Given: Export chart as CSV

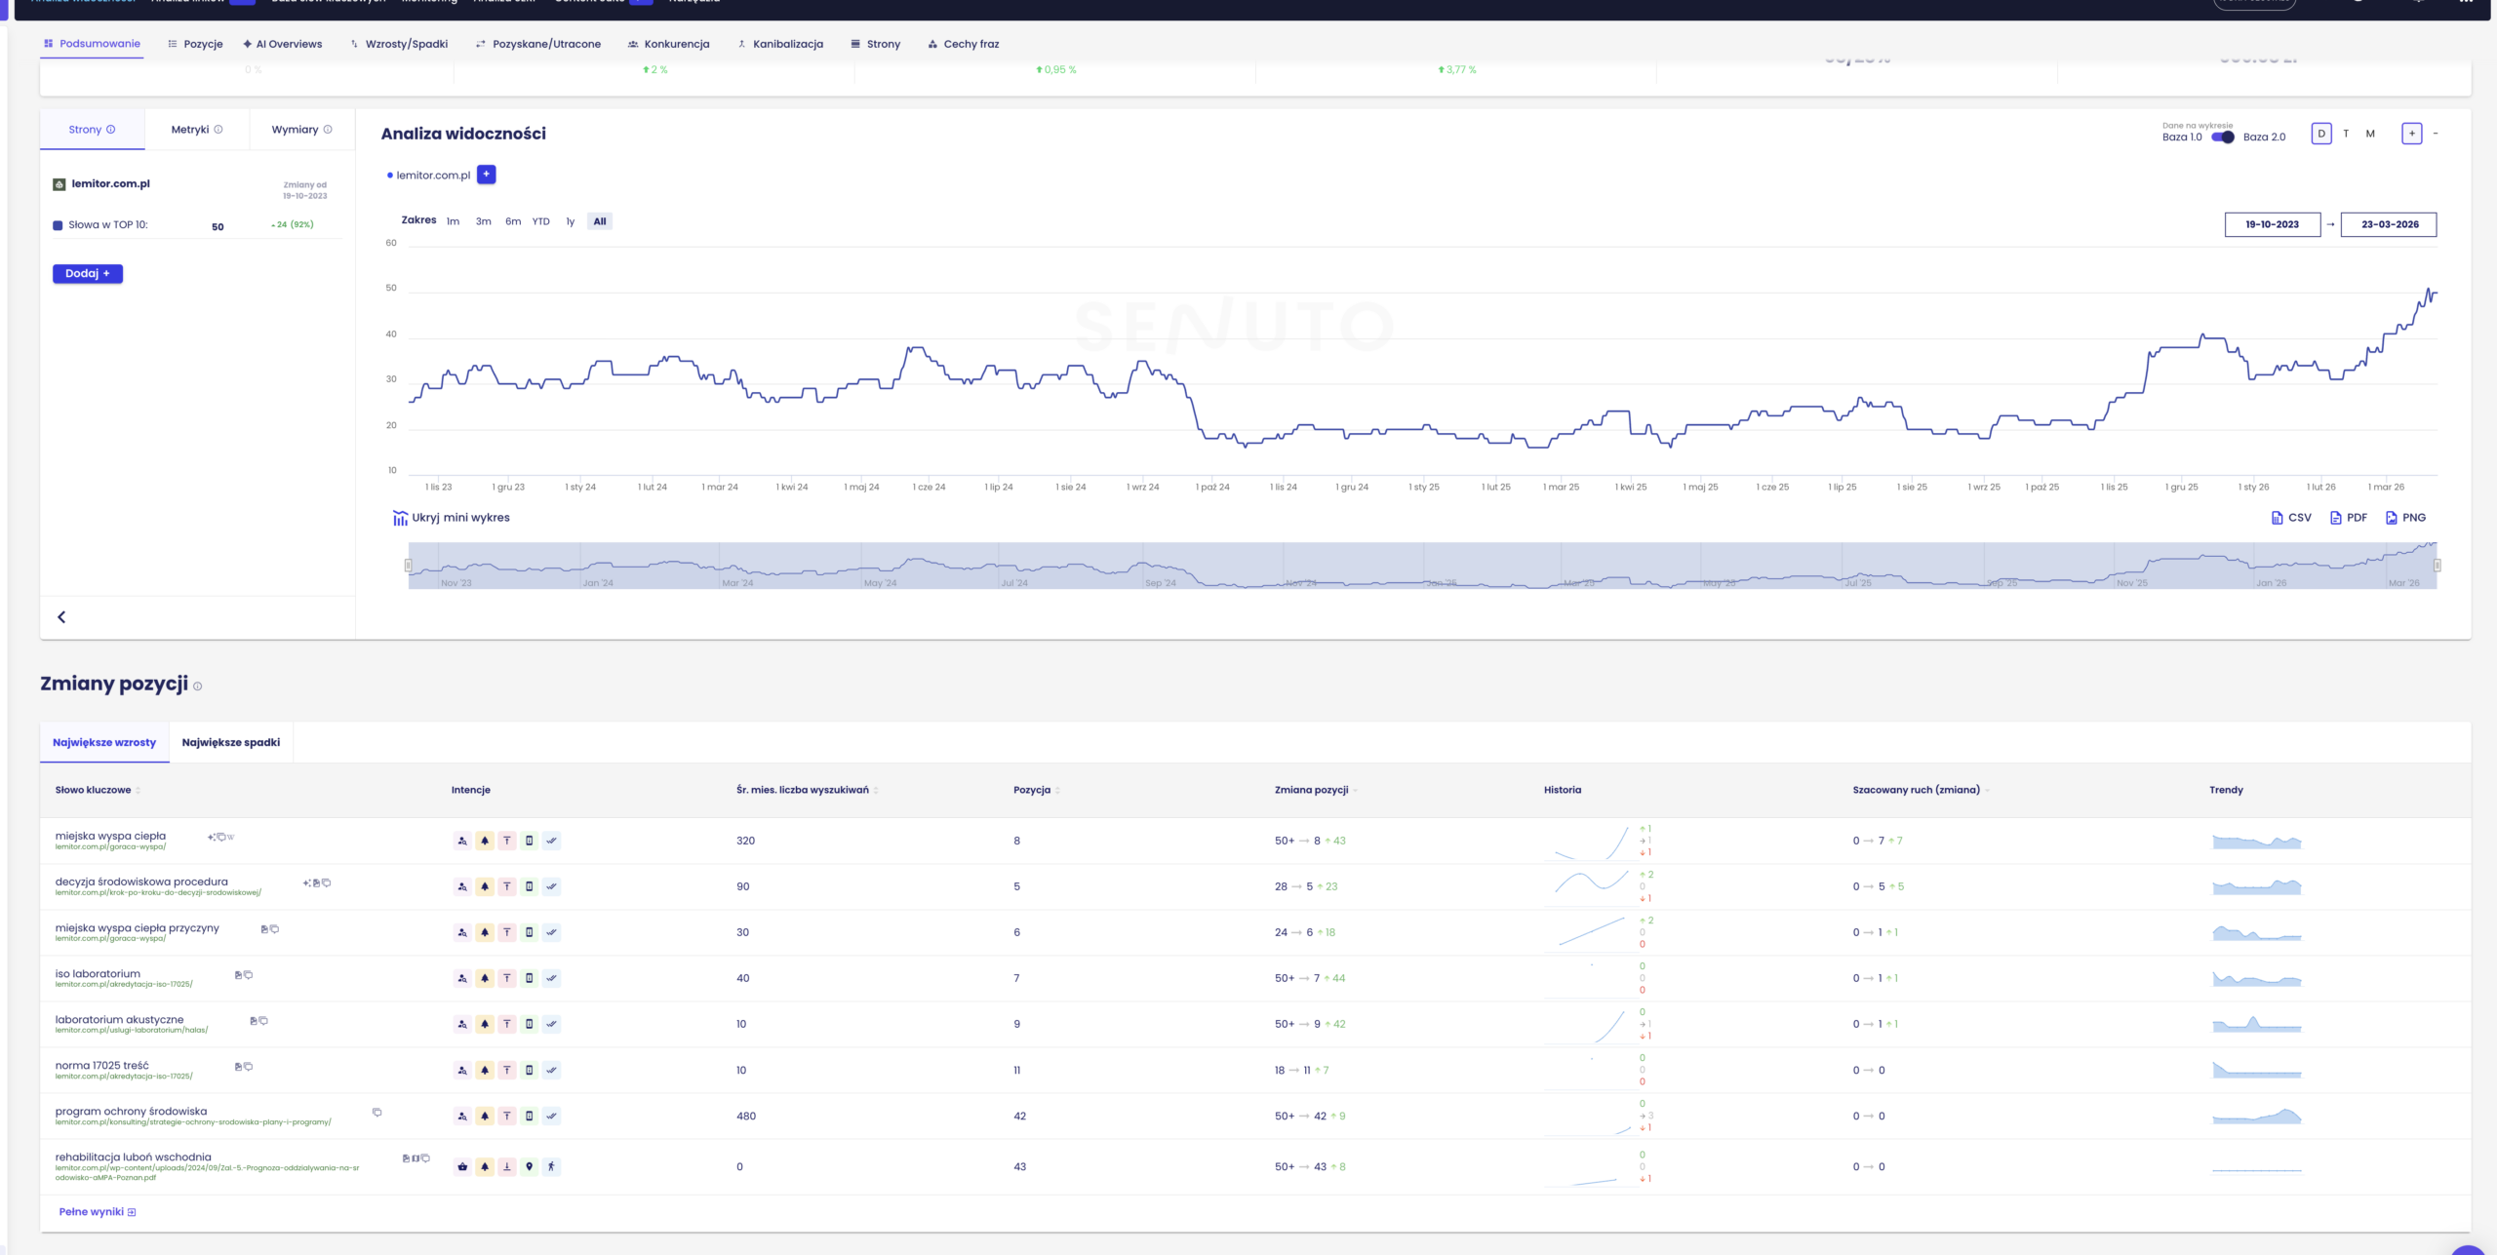Looking at the screenshot, I should click(x=2291, y=518).
